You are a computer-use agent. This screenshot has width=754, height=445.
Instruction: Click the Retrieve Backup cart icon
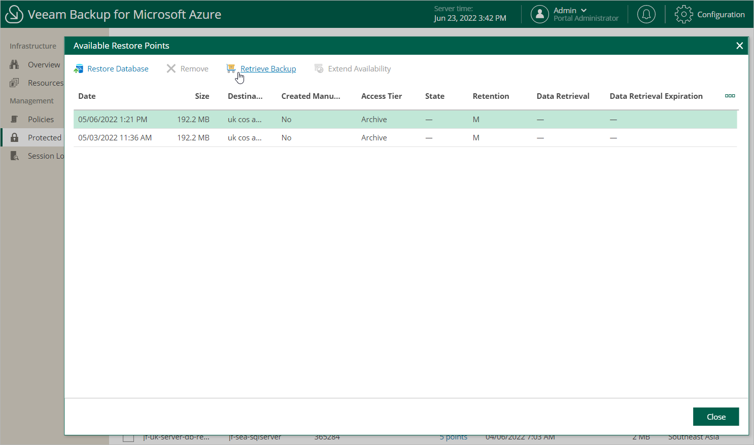231,68
